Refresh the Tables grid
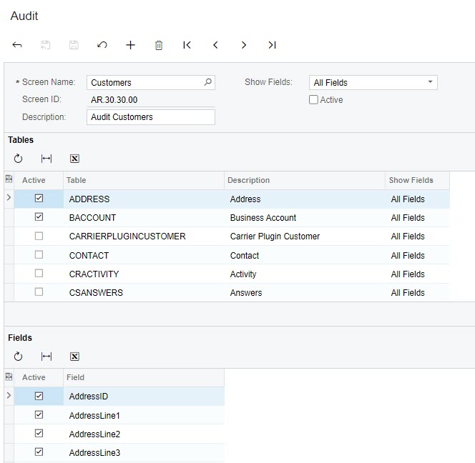The image size is (475, 463). click(18, 159)
